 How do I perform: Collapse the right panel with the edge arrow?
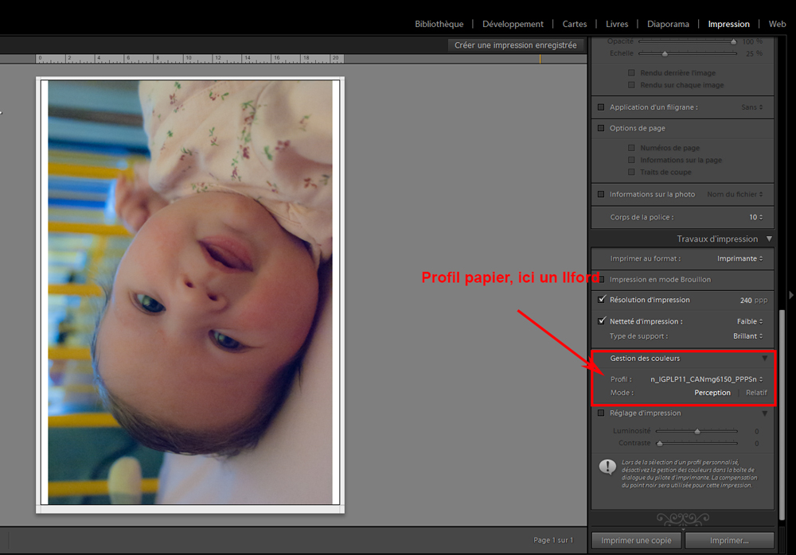(791, 295)
